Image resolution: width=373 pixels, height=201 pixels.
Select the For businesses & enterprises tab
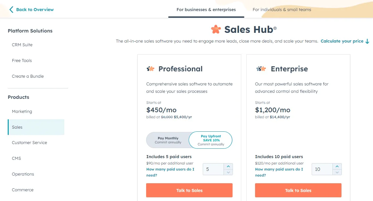[206, 10]
